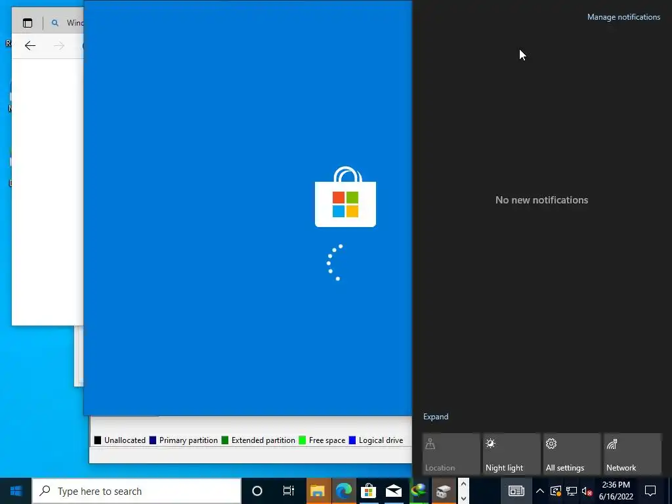The height and width of the screenshot is (504, 672).
Task: Switch to Disk Management taskbar icon
Action: 444,491
